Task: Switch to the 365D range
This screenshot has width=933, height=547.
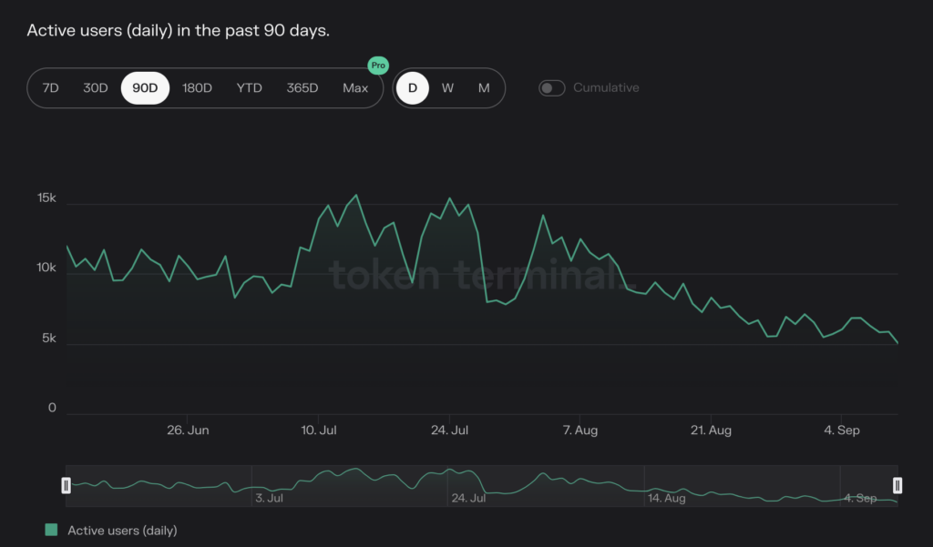Action: [x=302, y=88]
